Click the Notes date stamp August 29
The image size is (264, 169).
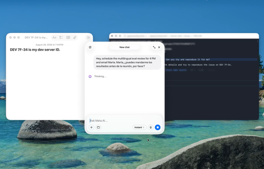pos(49,45)
